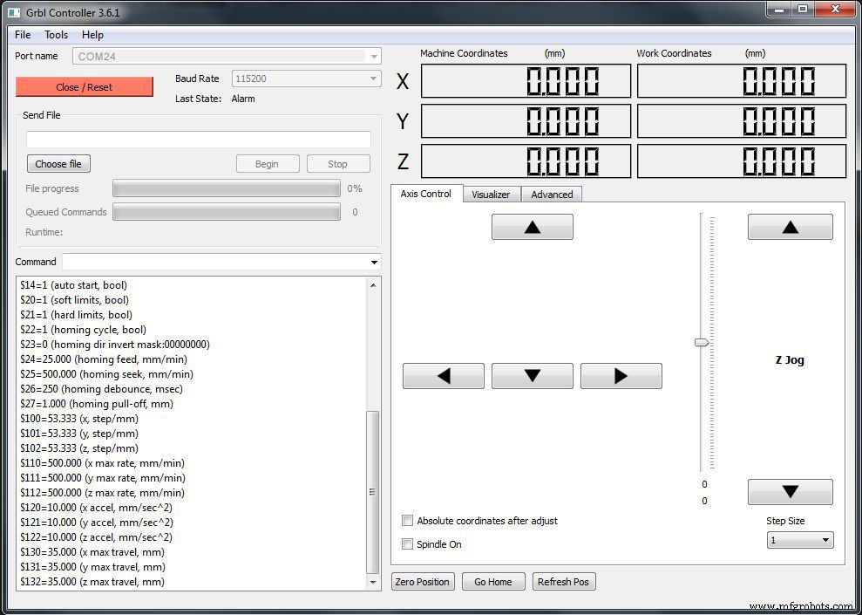Click Zero Position to reset coordinates

click(x=423, y=581)
